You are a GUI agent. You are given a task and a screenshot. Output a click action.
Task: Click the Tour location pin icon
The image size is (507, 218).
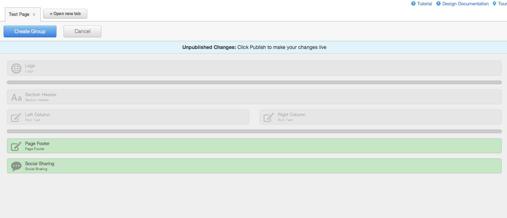(x=495, y=4)
